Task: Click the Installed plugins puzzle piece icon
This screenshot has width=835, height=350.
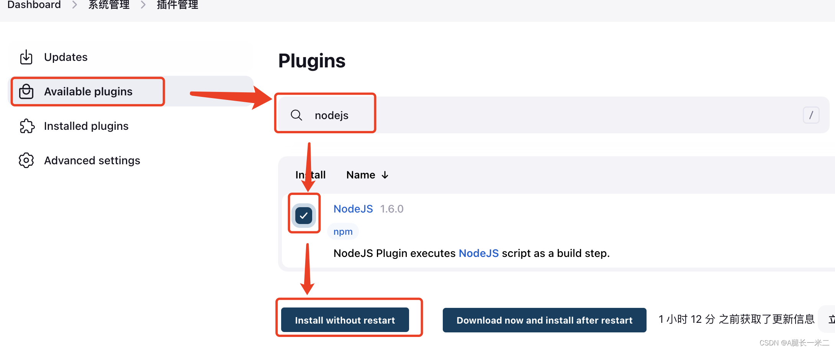Action: (x=27, y=126)
